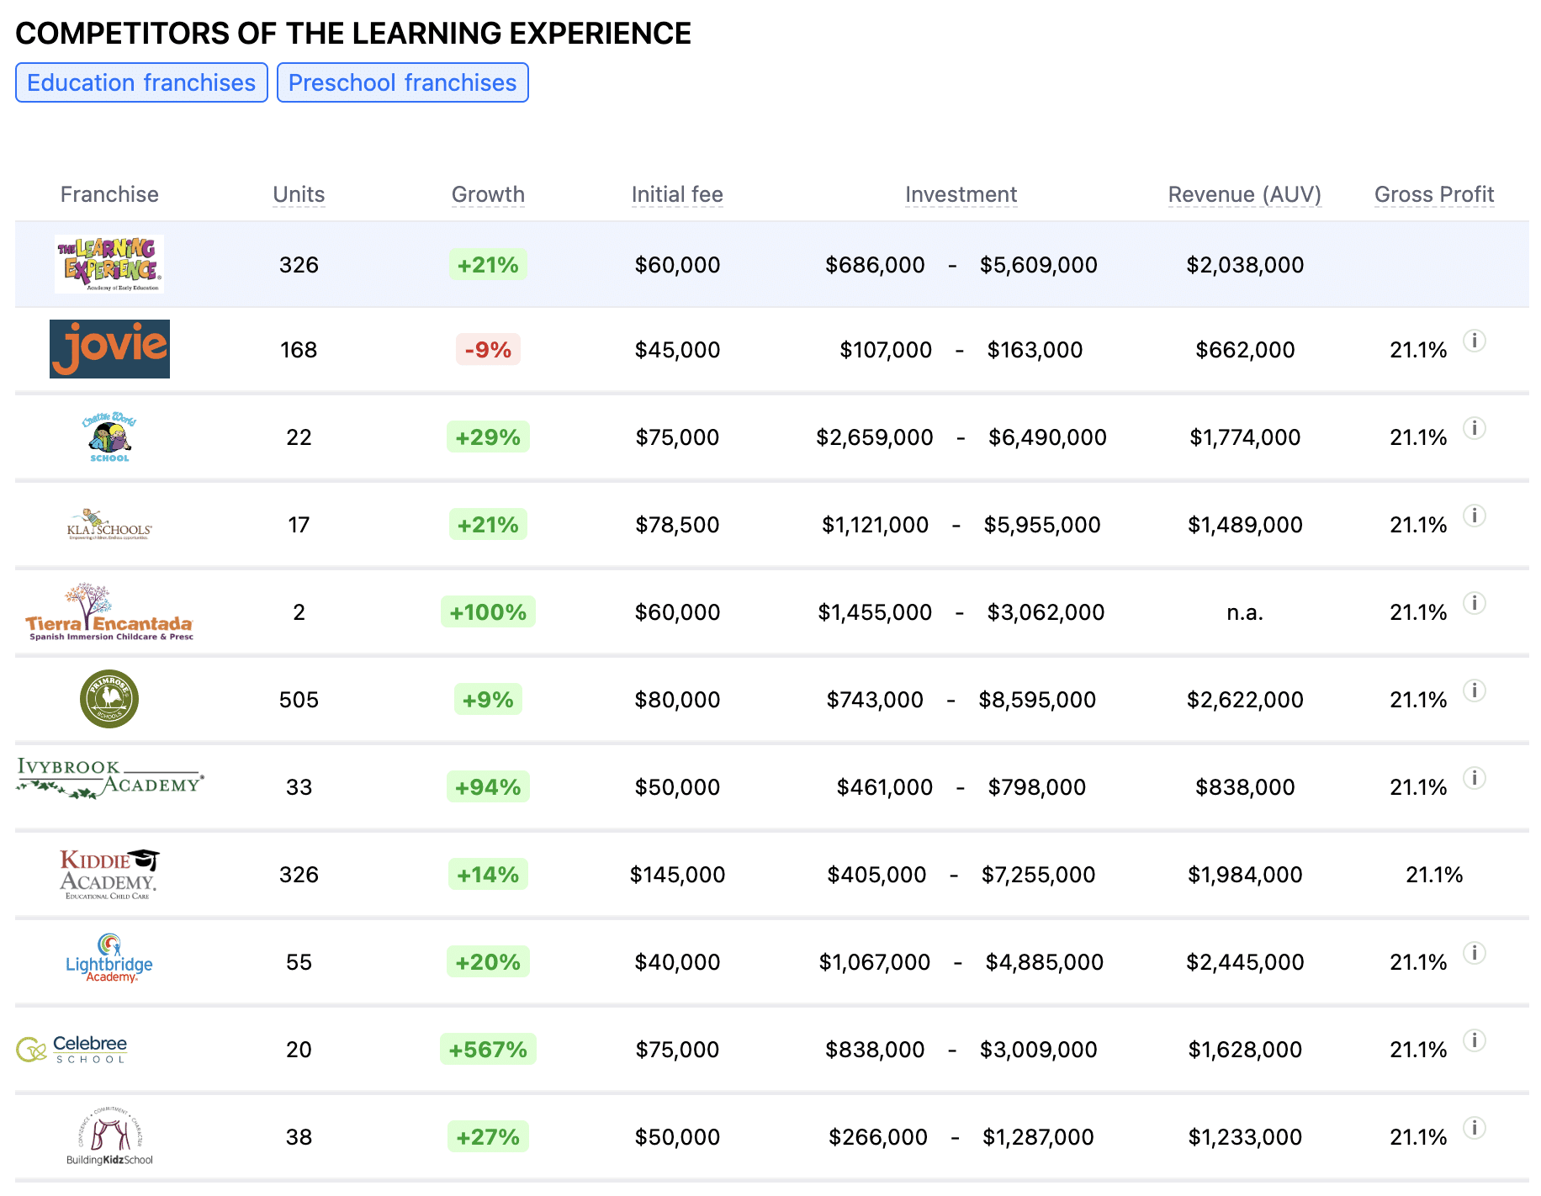The height and width of the screenshot is (1196, 1541).
Task: Click info icon in Lightbridge Academy row
Action: 1474,953
